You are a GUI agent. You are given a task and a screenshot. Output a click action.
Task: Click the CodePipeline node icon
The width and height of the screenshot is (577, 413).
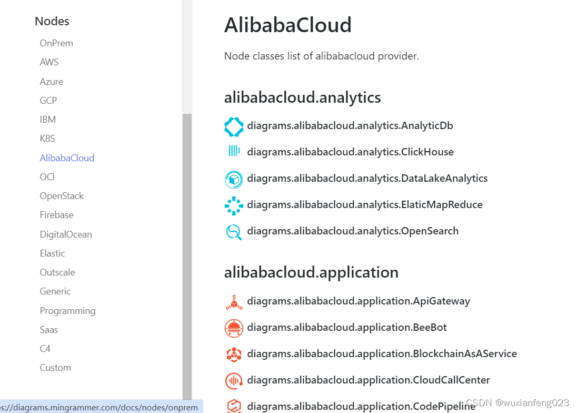234,406
